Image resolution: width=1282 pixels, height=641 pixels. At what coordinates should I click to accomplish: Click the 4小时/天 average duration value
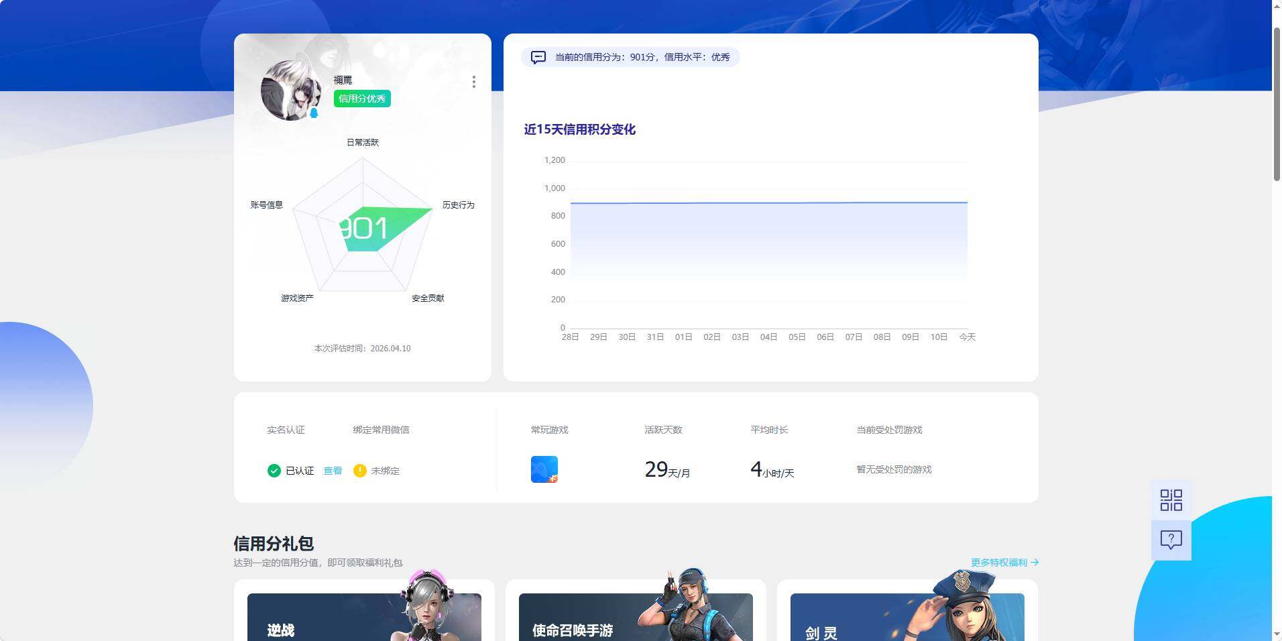tap(772, 469)
